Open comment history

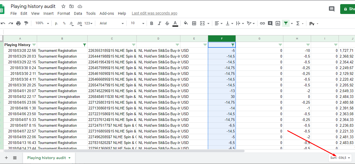click(332, 9)
